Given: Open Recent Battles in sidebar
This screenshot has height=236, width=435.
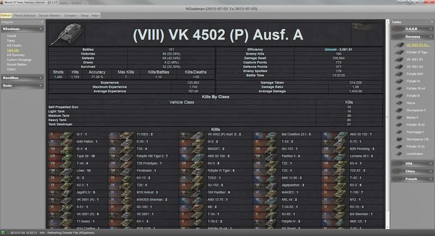Looking at the screenshot, I should coord(17,64).
